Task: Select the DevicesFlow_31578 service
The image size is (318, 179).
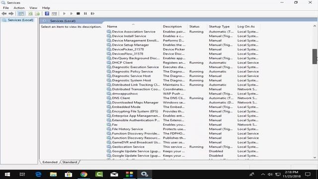Action: tap(182, 54)
